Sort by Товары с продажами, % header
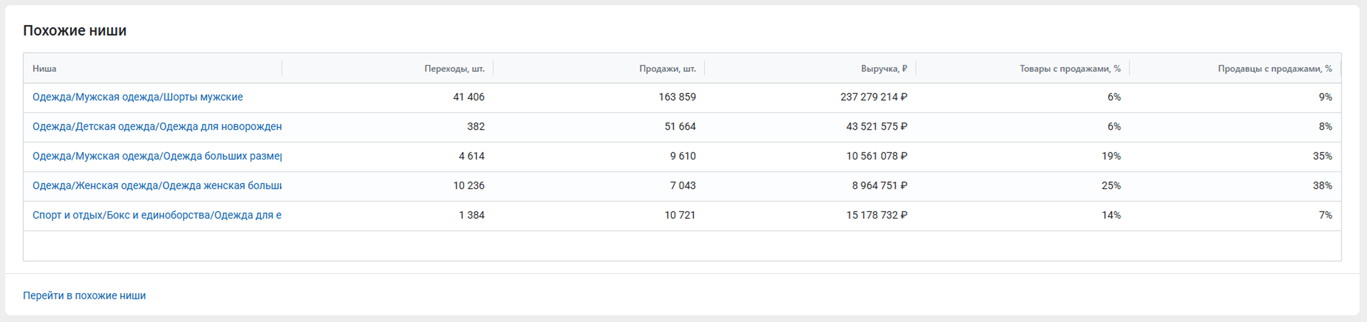 (x=1070, y=68)
